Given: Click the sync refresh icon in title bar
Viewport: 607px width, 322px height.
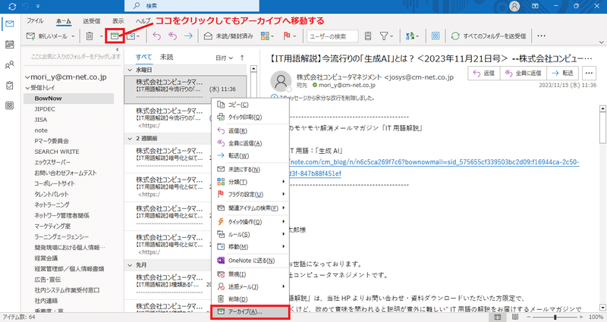Looking at the screenshot, I should [12, 6].
